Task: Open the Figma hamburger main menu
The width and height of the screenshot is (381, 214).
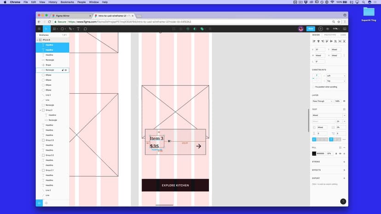Action: [39, 28]
